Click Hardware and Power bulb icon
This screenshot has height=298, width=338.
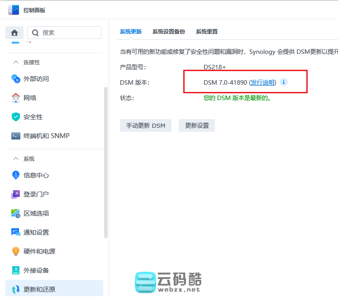(x=16, y=251)
